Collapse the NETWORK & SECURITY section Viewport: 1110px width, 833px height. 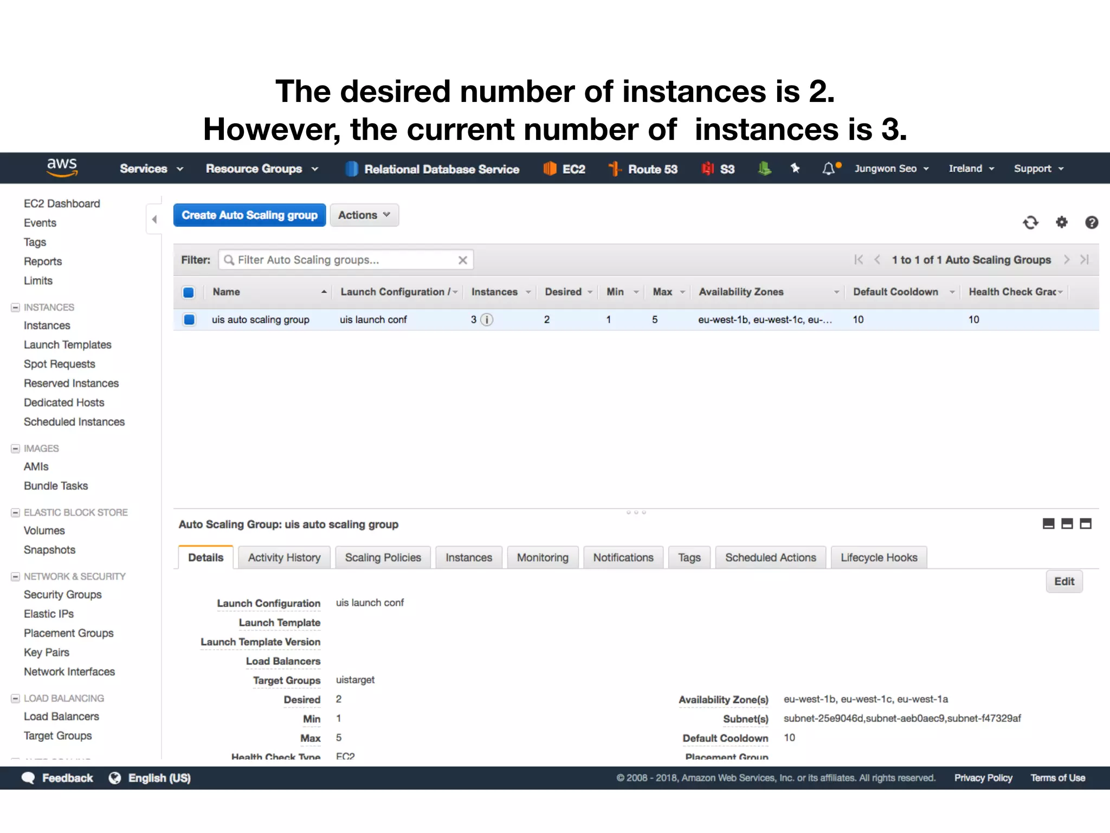click(x=15, y=576)
